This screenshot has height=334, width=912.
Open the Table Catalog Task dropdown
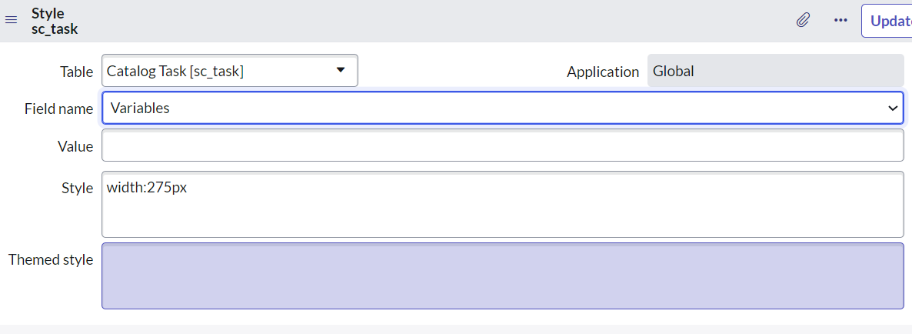click(230, 71)
